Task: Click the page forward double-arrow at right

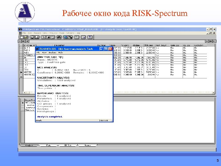Action: pyautogui.click(x=211, y=41)
